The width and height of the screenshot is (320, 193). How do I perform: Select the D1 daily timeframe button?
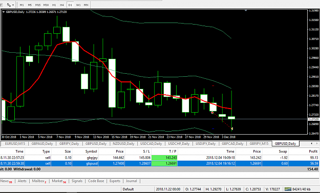coord(70,5)
